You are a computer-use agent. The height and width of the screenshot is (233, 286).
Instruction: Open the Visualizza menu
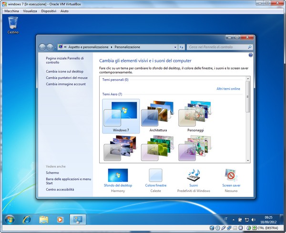click(x=30, y=11)
